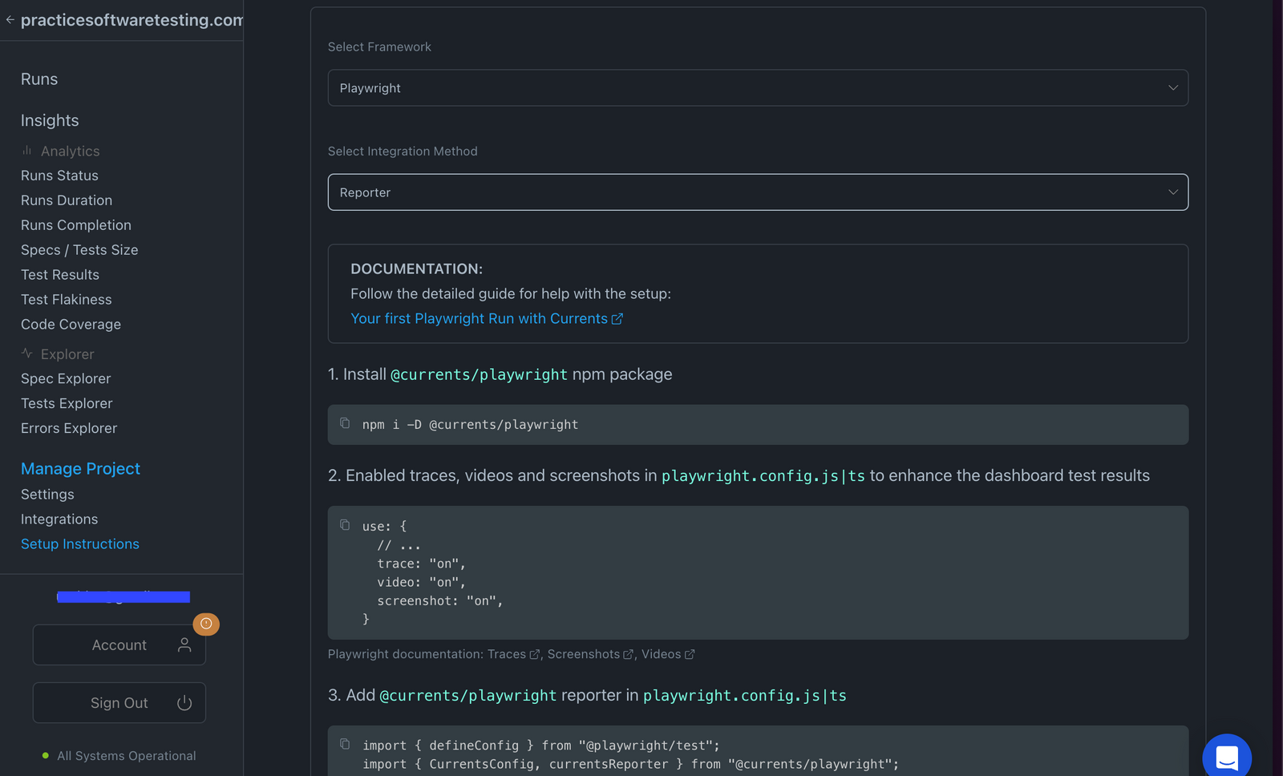The width and height of the screenshot is (1283, 776).
Task: Copy the npm install command snippet
Action: tap(346, 422)
